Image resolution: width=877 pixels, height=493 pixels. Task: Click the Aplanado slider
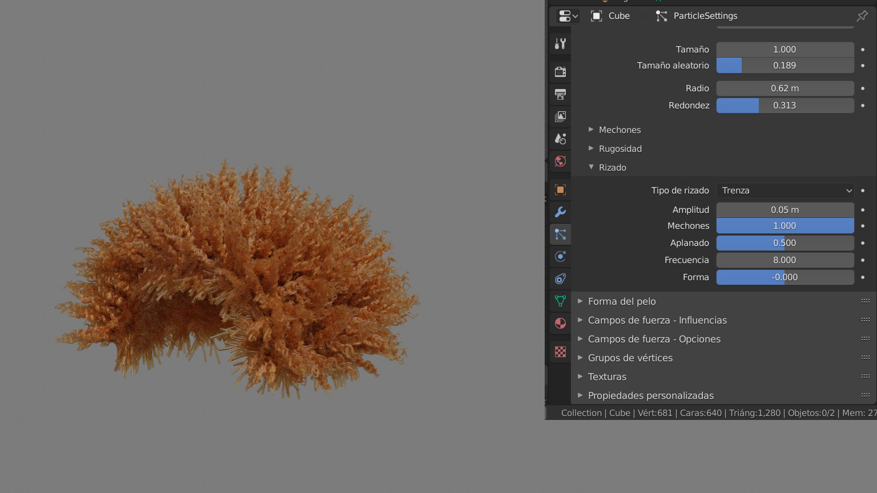click(x=785, y=243)
